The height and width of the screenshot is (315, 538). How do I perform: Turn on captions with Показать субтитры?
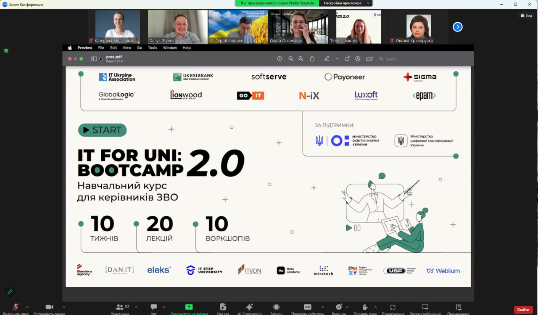click(308, 309)
